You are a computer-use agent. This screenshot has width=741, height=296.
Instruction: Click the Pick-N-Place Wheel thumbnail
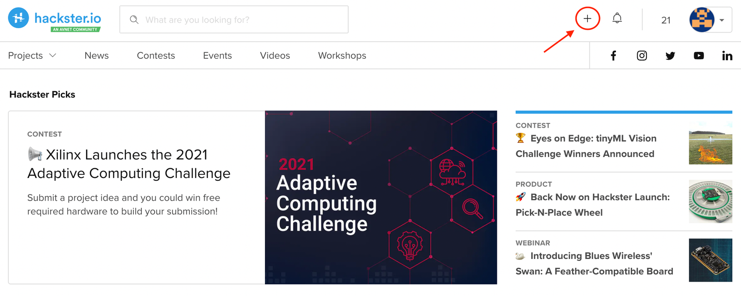[x=710, y=202]
